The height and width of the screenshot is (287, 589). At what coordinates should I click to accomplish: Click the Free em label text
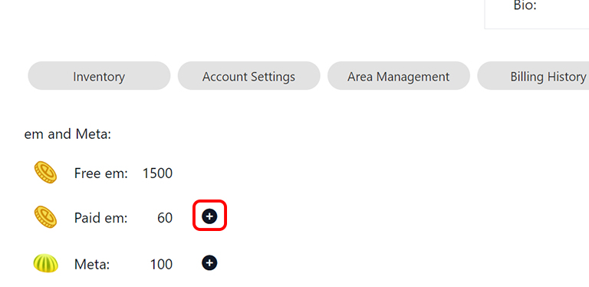click(x=101, y=173)
